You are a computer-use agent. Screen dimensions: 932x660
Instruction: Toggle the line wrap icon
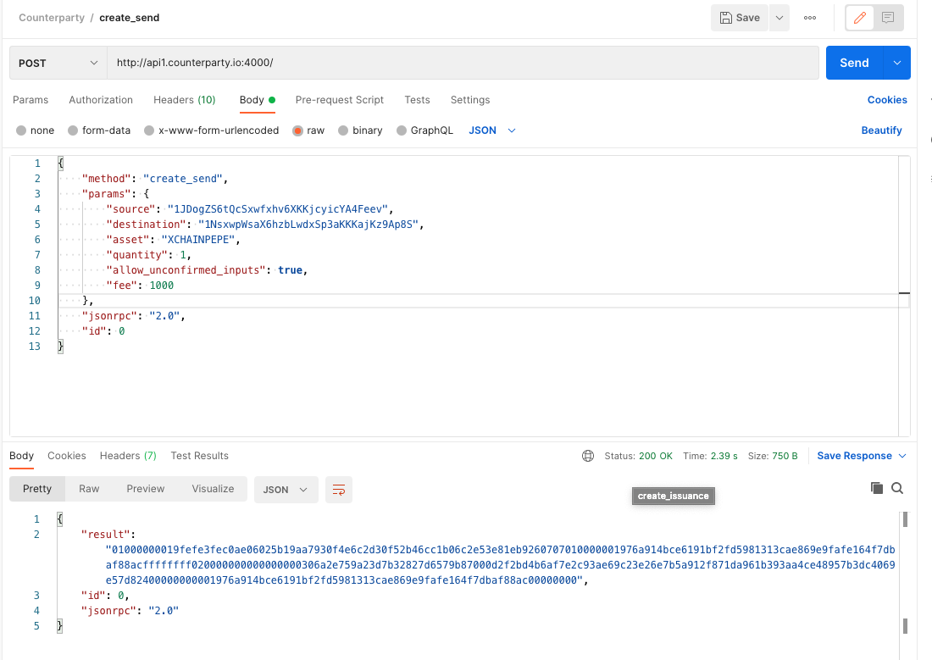339,490
